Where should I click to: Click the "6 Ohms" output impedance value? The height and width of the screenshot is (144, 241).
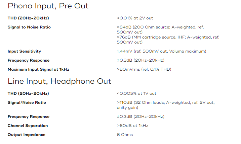coord(125,135)
